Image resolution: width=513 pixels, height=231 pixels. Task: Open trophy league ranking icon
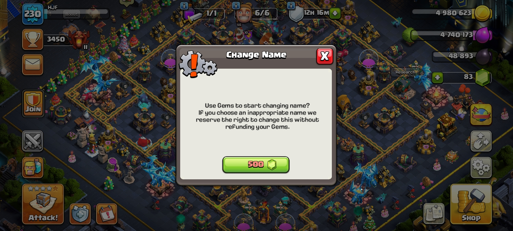(32, 39)
